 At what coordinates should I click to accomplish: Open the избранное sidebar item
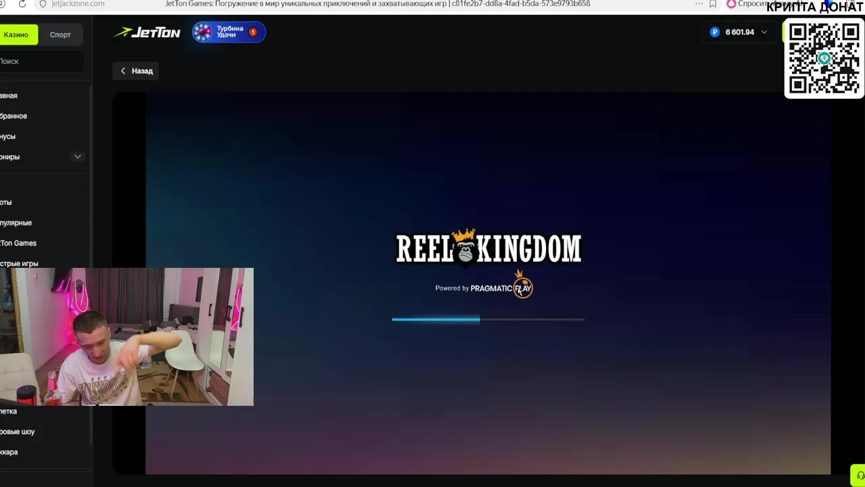(14, 116)
